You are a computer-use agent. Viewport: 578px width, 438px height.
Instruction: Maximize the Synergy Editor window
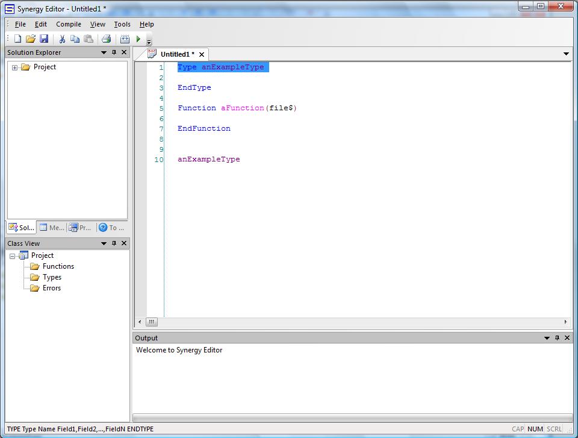(541, 6)
